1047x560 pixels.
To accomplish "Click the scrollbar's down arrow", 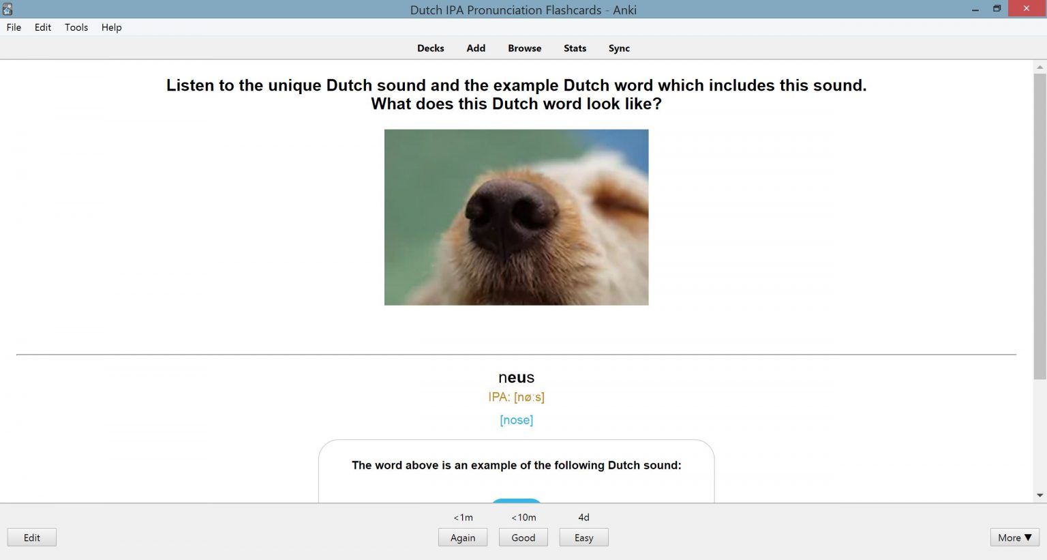I will point(1038,496).
